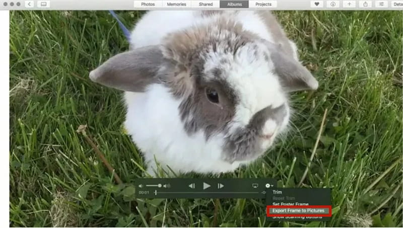Image resolution: width=403 pixels, height=228 pixels.
Task: Switch to the Photos tab
Action: 148,4
